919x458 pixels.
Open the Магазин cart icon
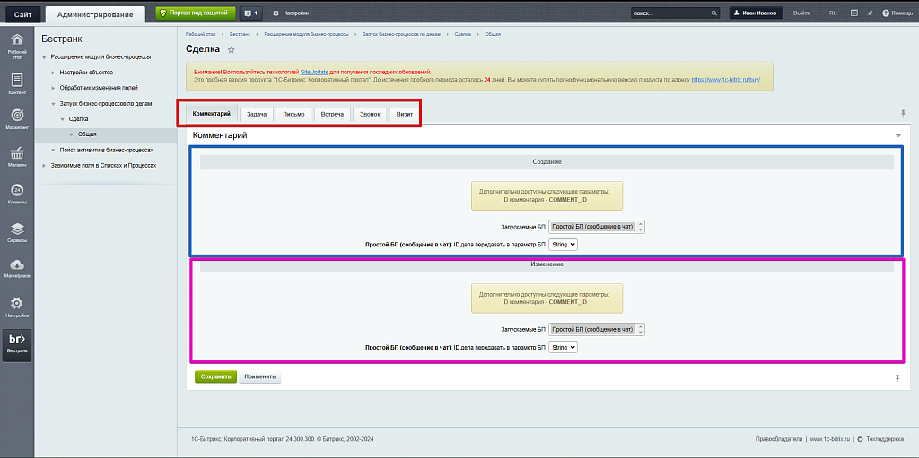point(16,156)
